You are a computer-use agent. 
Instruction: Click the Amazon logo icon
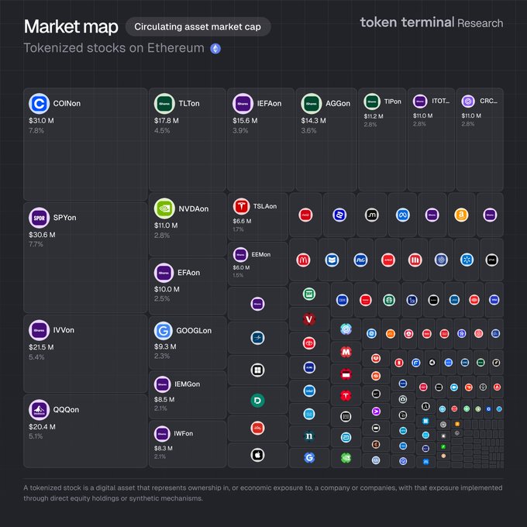460,215
